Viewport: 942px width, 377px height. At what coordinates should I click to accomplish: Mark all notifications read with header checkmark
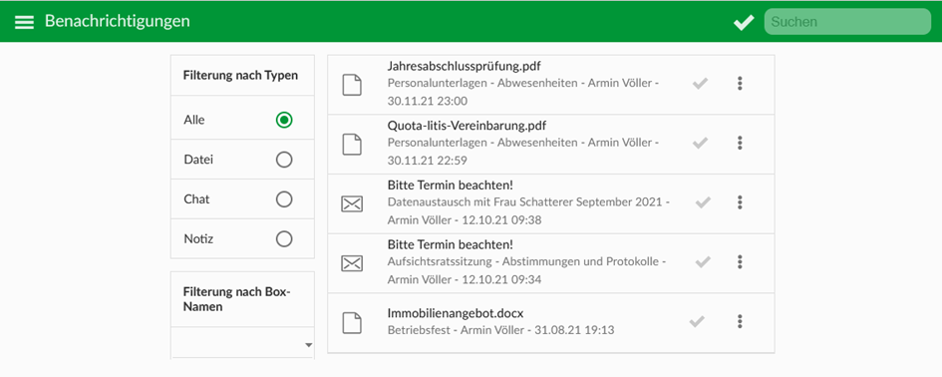[x=744, y=23]
